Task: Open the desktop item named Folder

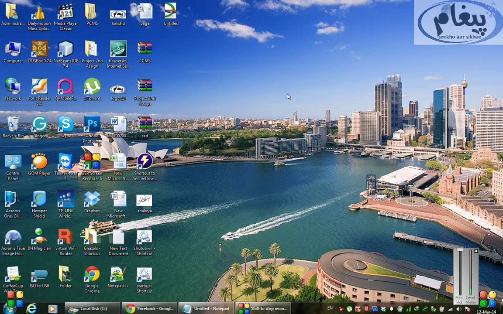Action: point(66,277)
